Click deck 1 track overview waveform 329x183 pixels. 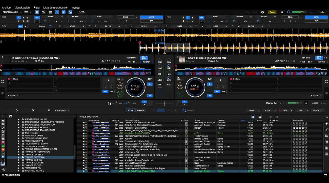[77, 68]
